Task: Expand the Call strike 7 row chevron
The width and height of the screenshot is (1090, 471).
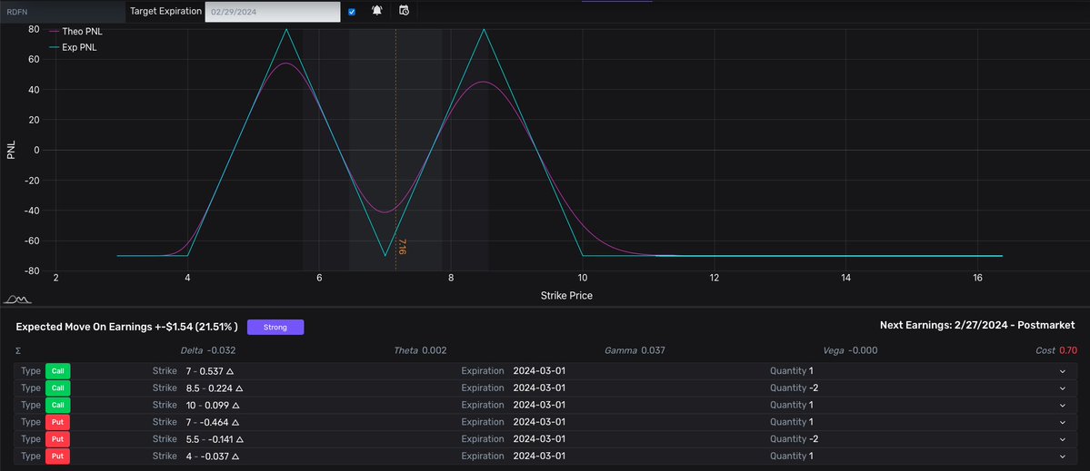Action: click(x=1062, y=371)
